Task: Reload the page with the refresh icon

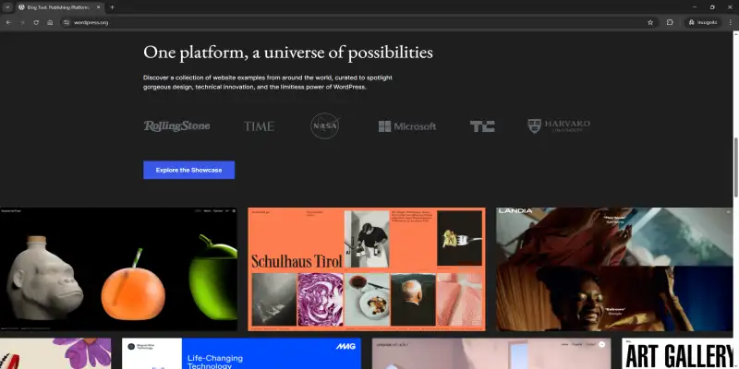Action: click(x=36, y=22)
